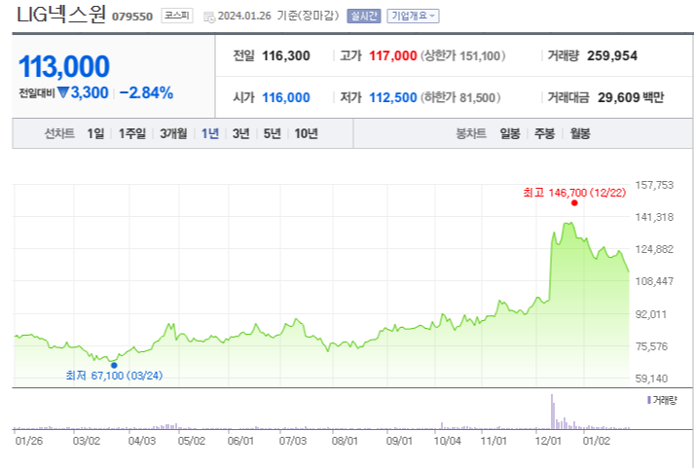Click the 06/01 date axis label
The image size is (694, 468).
point(240,441)
